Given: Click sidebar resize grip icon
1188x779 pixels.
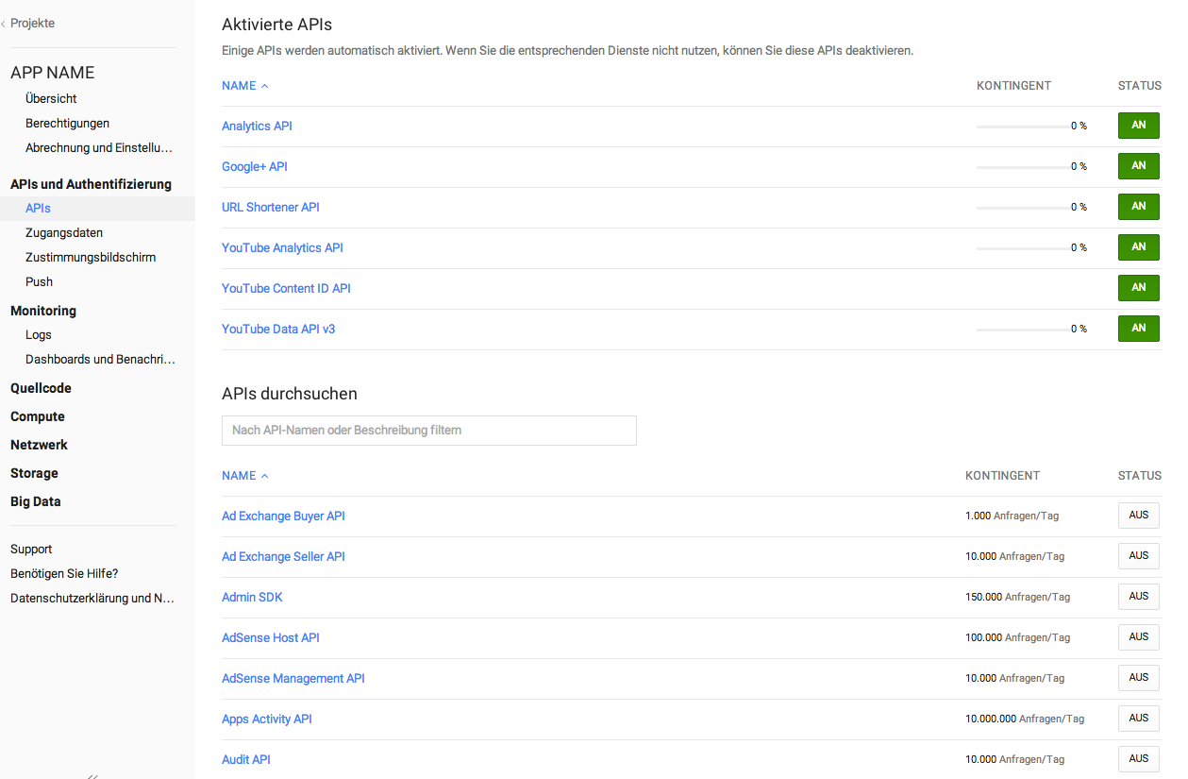Looking at the screenshot, I should [x=92, y=775].
